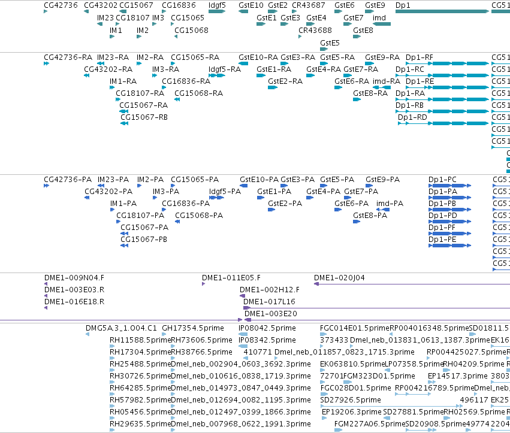
Task: Click the DME1-002H12.F BAC end label
Action: point(270,290)
